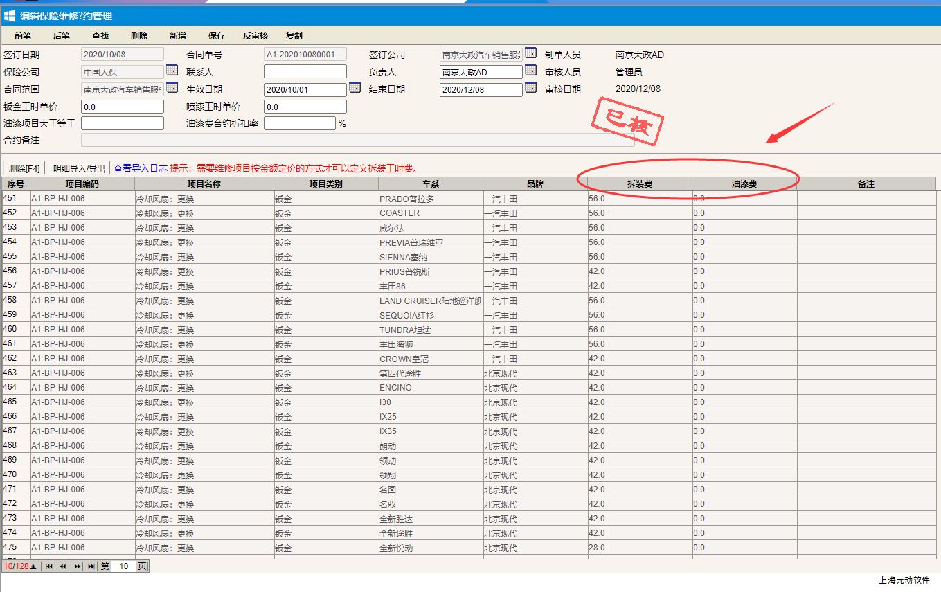
Task: Open the 查看导入日志 link
Action: point(141,168)
